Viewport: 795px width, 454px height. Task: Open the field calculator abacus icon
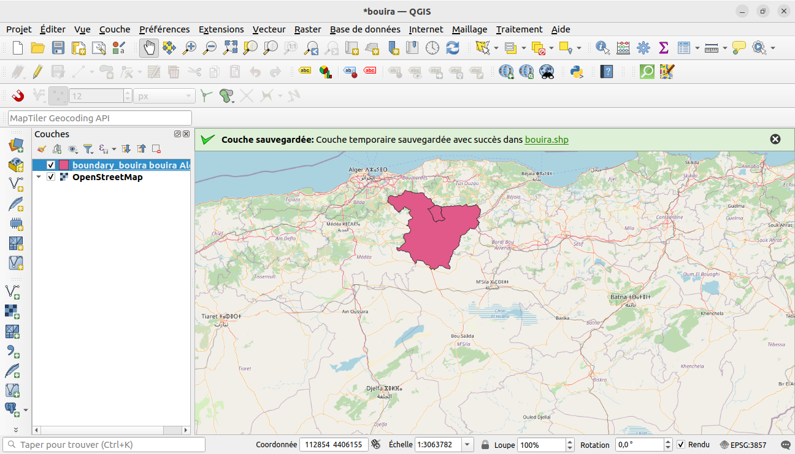(x=623, y=48)
